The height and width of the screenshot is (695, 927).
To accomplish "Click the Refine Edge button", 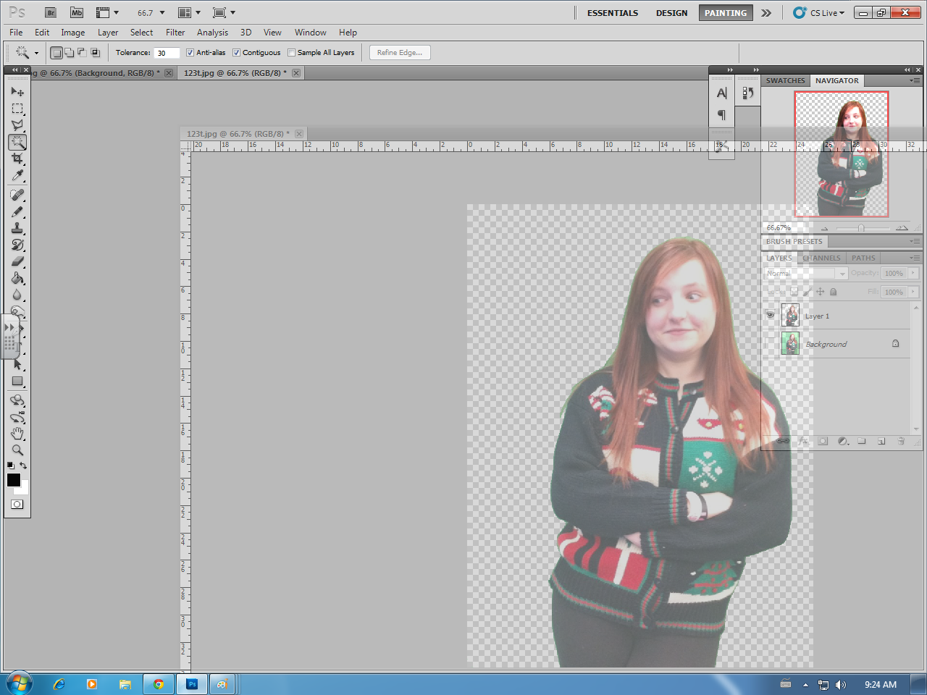I will [400, 53].
